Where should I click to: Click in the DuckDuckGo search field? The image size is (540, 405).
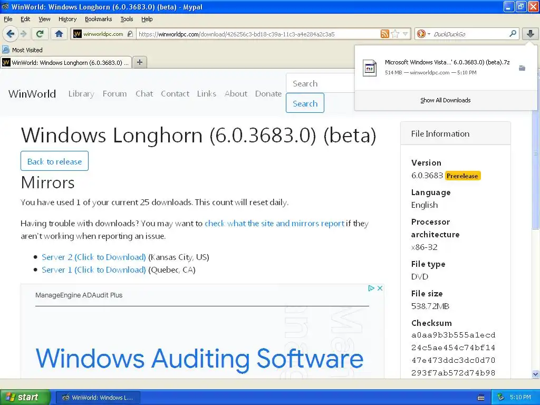pos(470,34)
